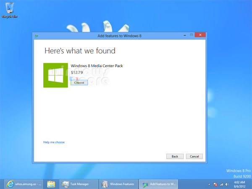
Task: Click the Add features to W... taskbar button
Action: [158, 184]
